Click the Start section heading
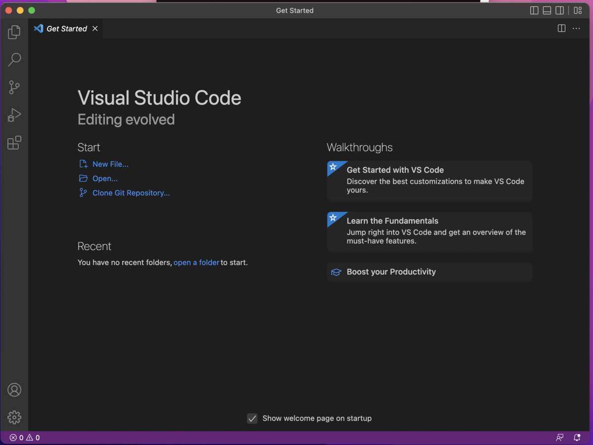593x445 pixels. 89,147
